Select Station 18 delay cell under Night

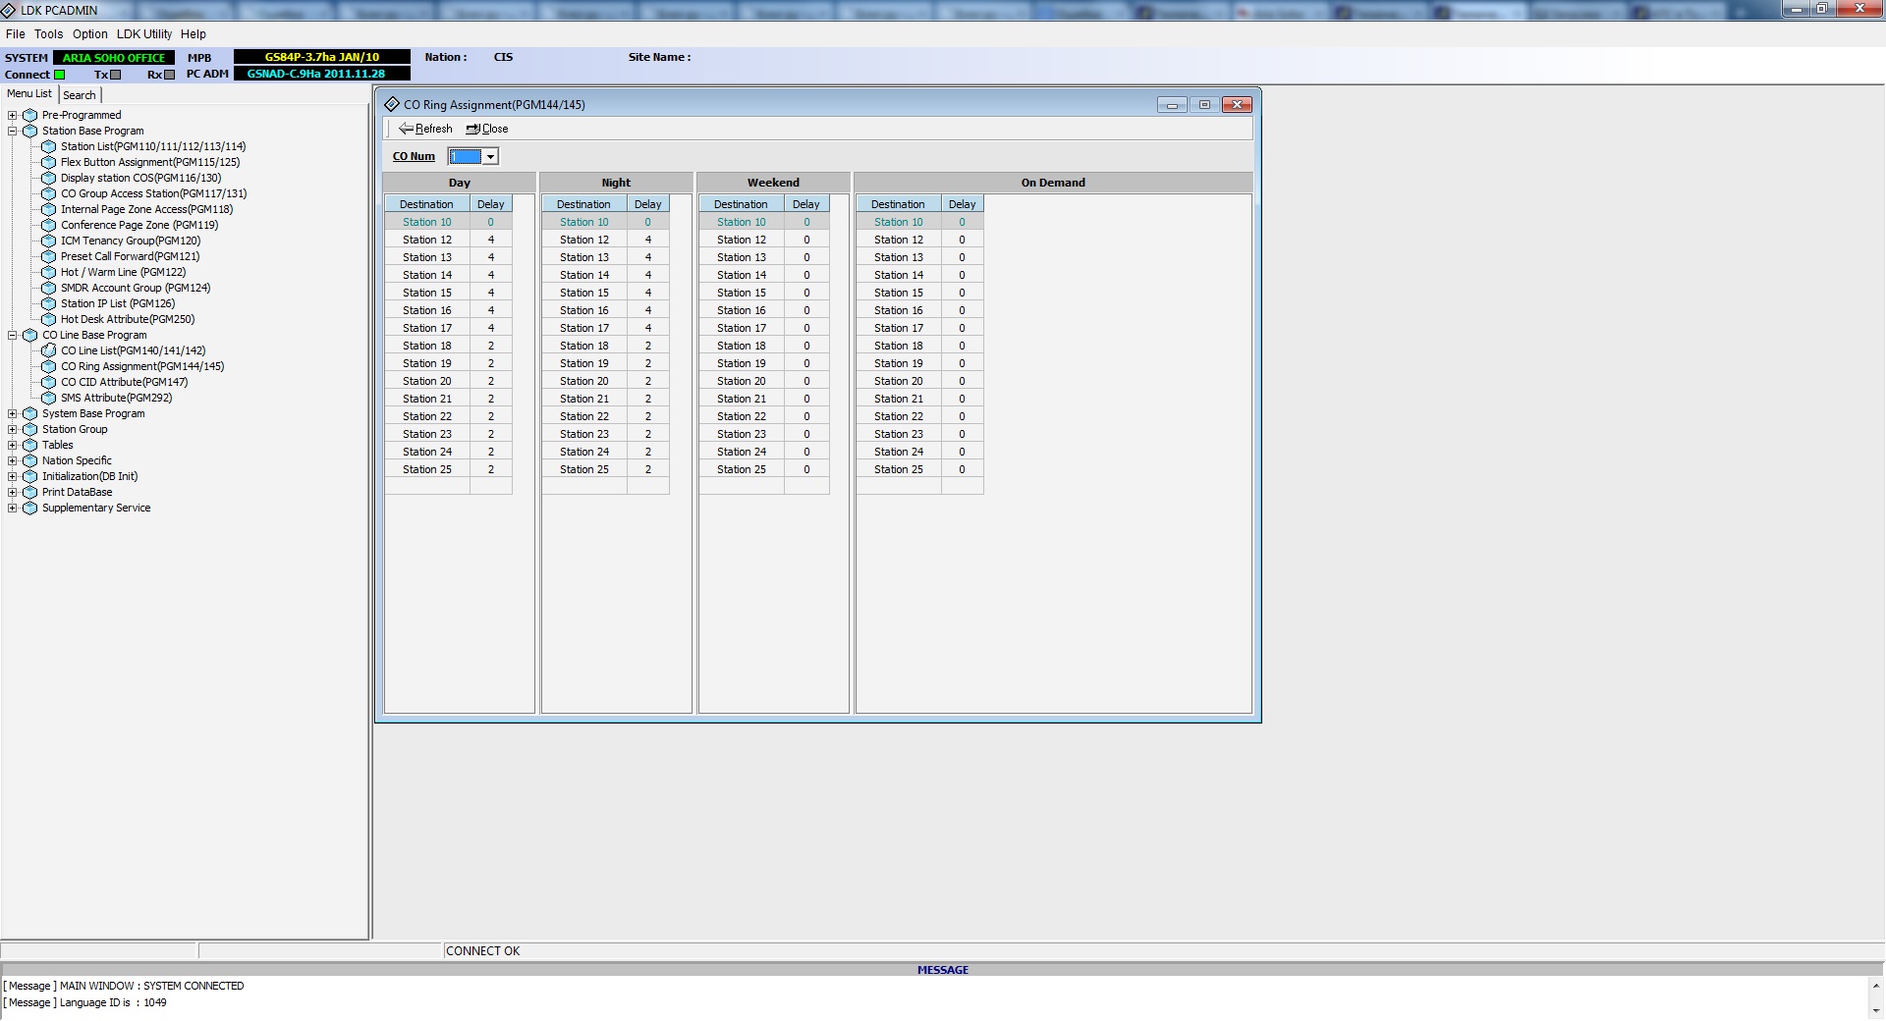[647, 346]
